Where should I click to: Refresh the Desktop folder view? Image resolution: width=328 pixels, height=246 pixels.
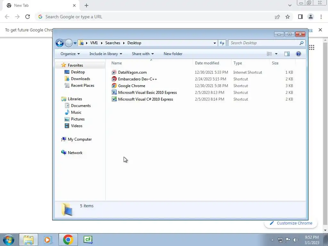(222, 43)
